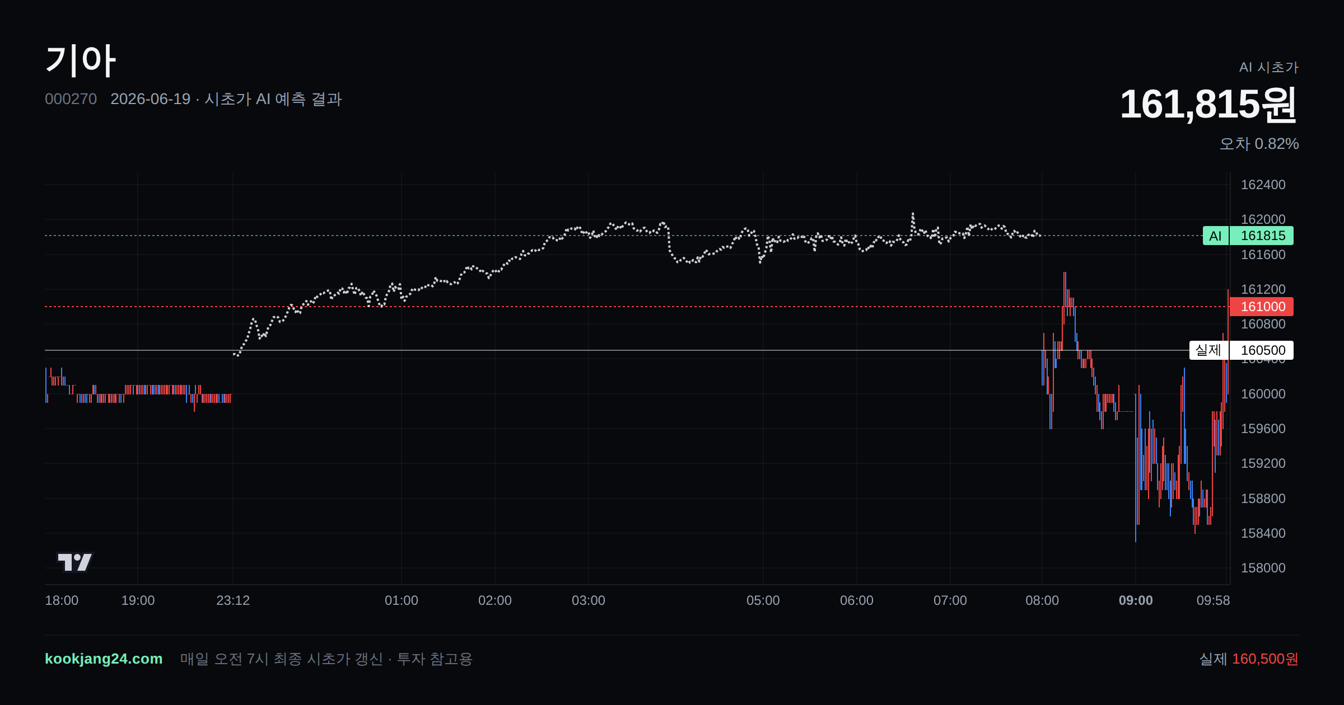
Task: Click the white 실제 label tag
Action: pos(1208,350)
